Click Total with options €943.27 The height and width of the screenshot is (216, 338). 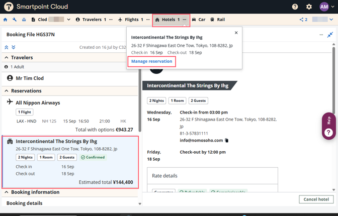[104, 130]
